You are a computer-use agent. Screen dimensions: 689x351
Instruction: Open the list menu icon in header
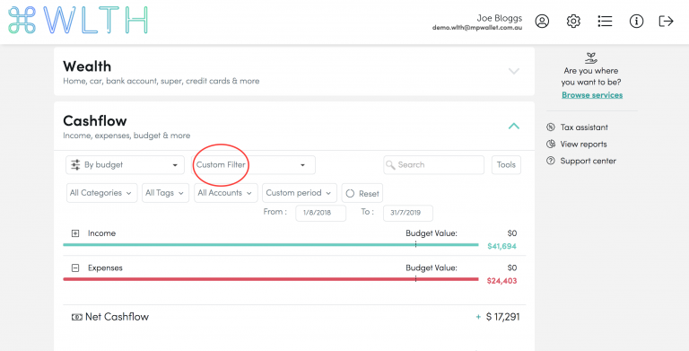(x=605, y=22)
